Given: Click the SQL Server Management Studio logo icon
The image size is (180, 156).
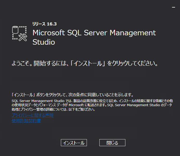Looking at the screenshot, I should click(20, 33).
